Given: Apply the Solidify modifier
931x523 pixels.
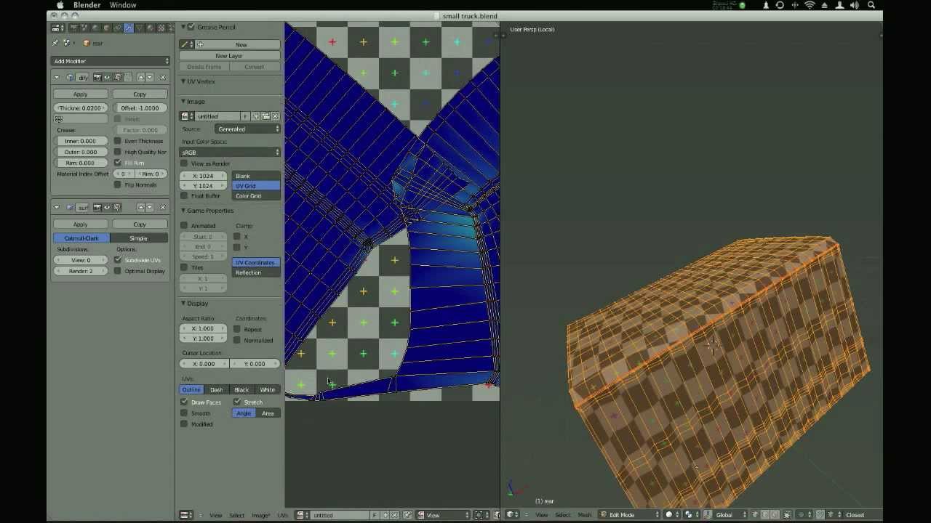Looking at the screenshot, I should pyautogui.click(x=80, y=94).
